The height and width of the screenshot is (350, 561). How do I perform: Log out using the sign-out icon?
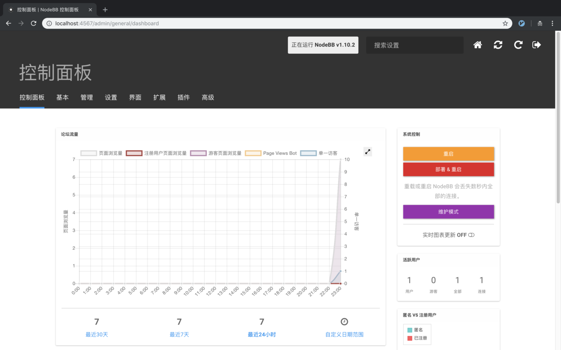(537, 45)
